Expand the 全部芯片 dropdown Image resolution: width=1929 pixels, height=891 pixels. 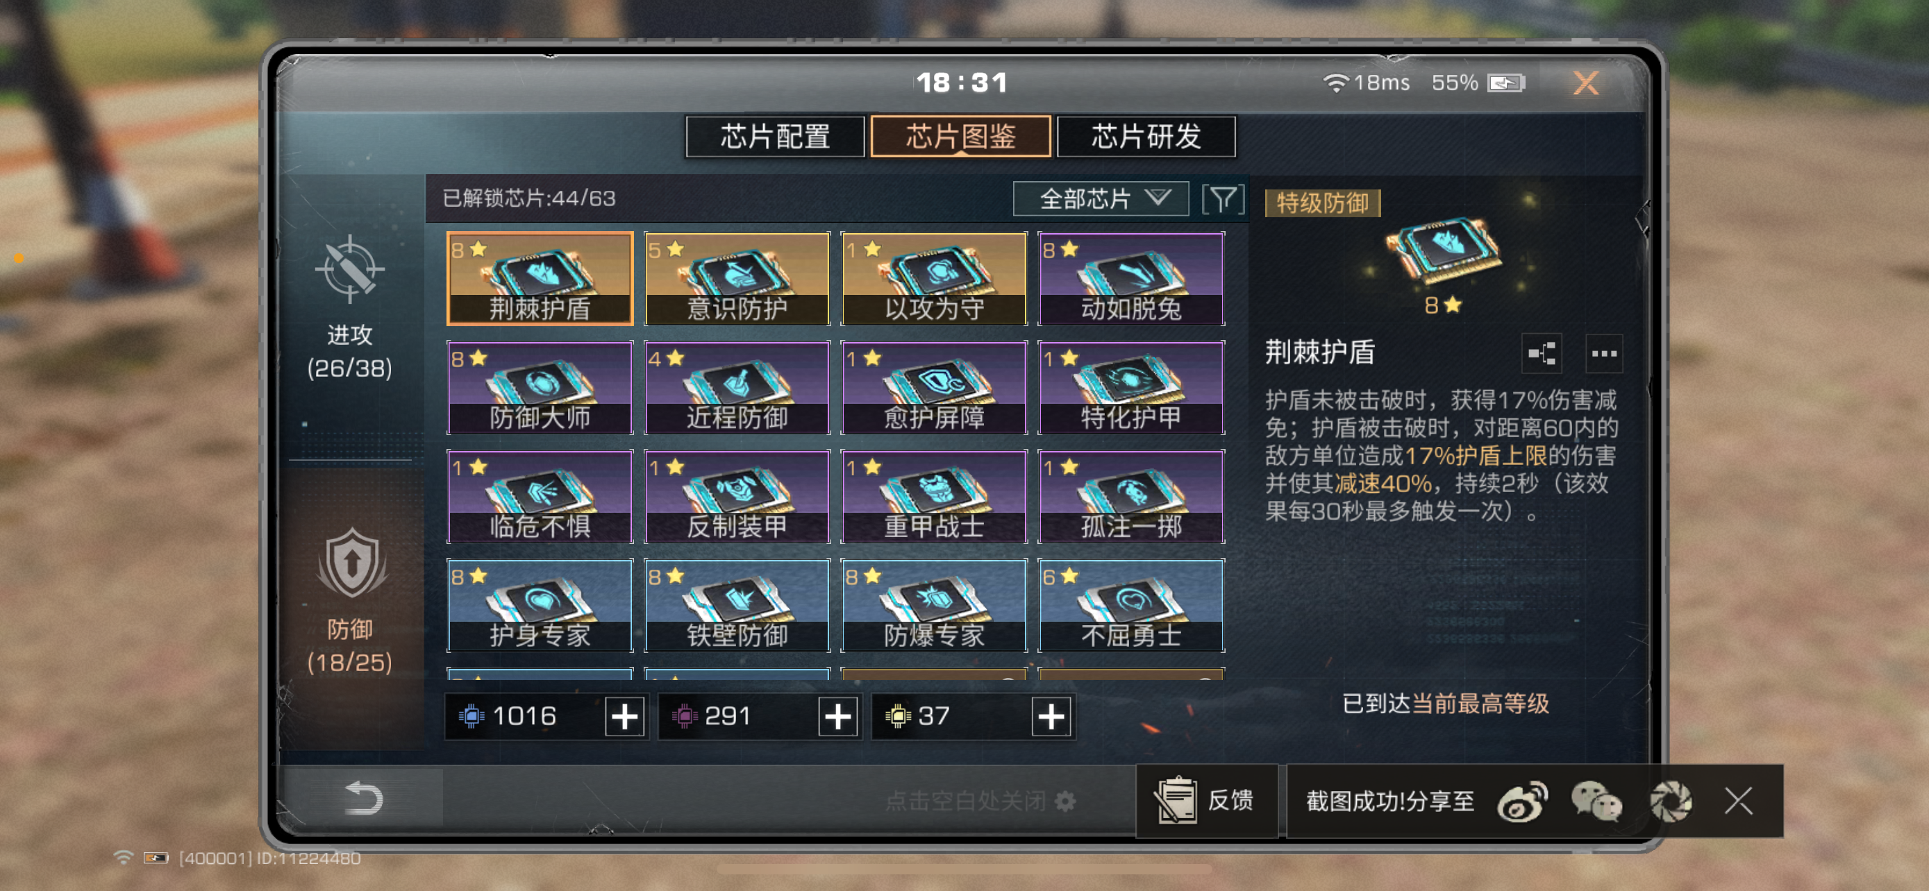click(1100, 199)
